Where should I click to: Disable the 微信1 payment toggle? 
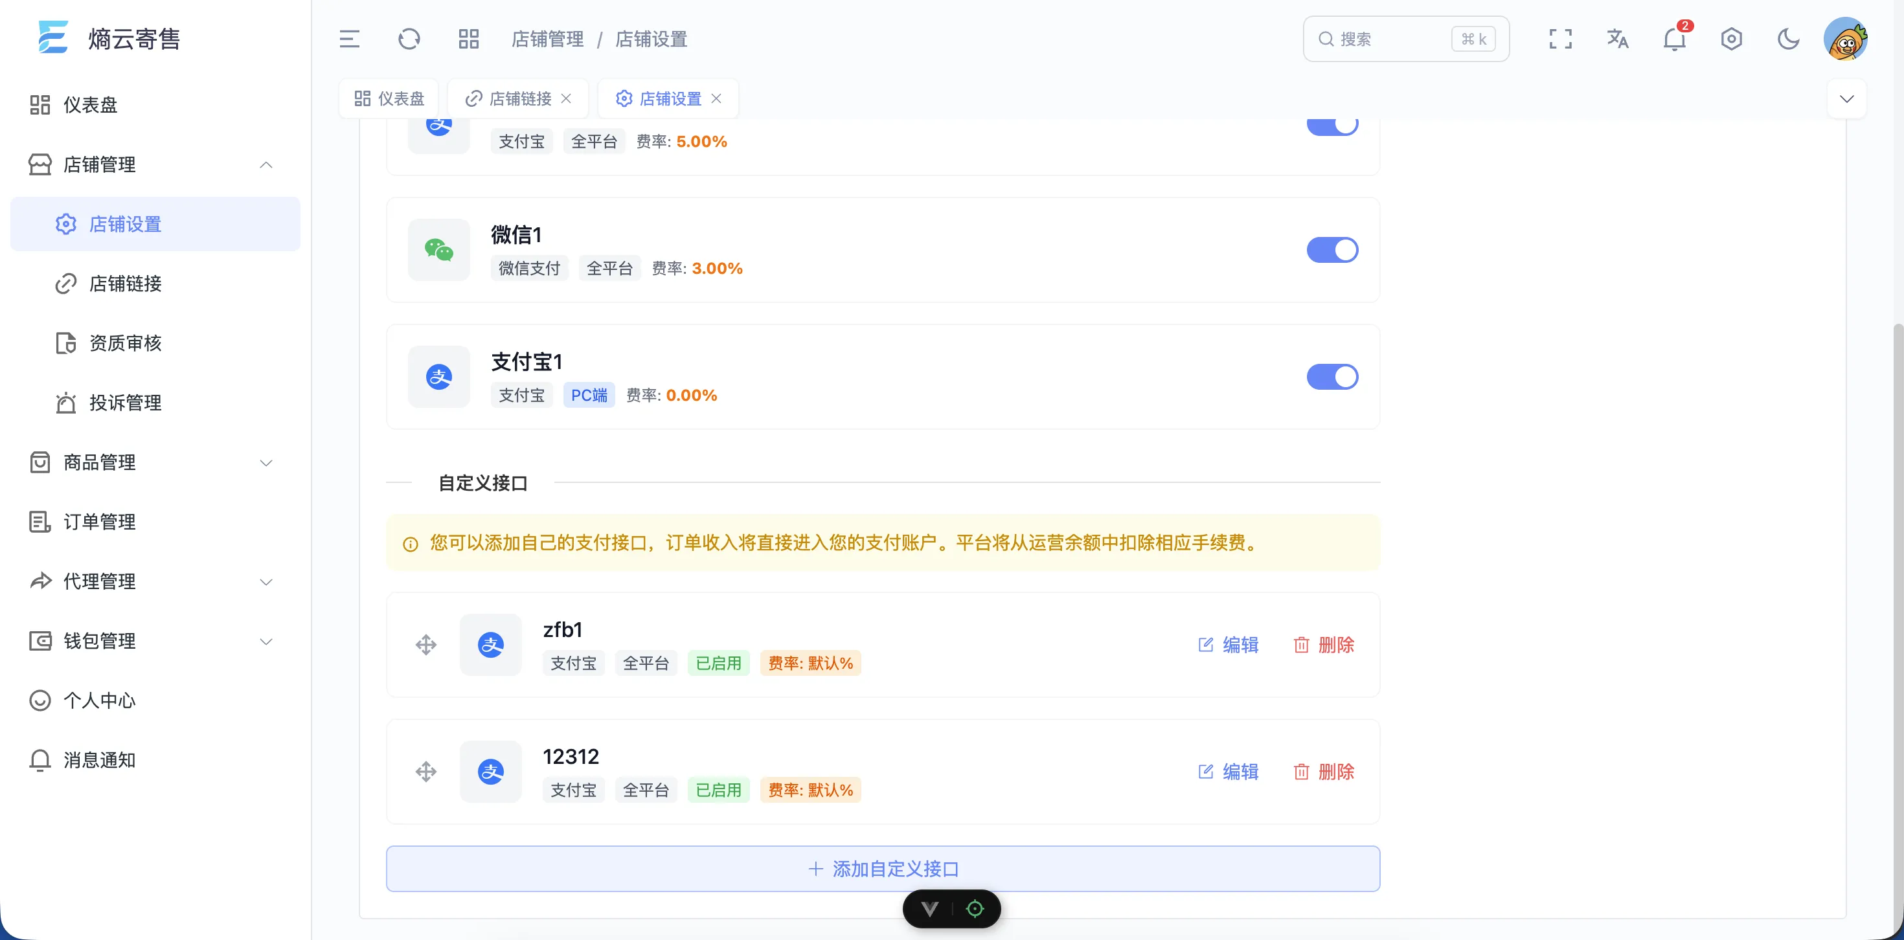pyautogui.click(x=1333, y=250)
